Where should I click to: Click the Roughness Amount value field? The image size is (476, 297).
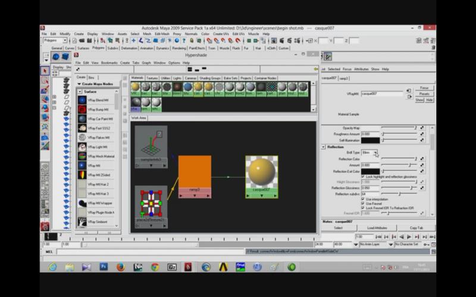pos(370,134)
